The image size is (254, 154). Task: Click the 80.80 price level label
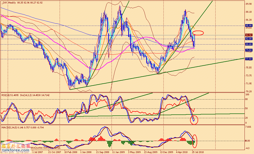coord(249,44)
